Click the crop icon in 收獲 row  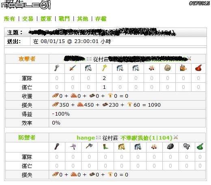[110, 95]
